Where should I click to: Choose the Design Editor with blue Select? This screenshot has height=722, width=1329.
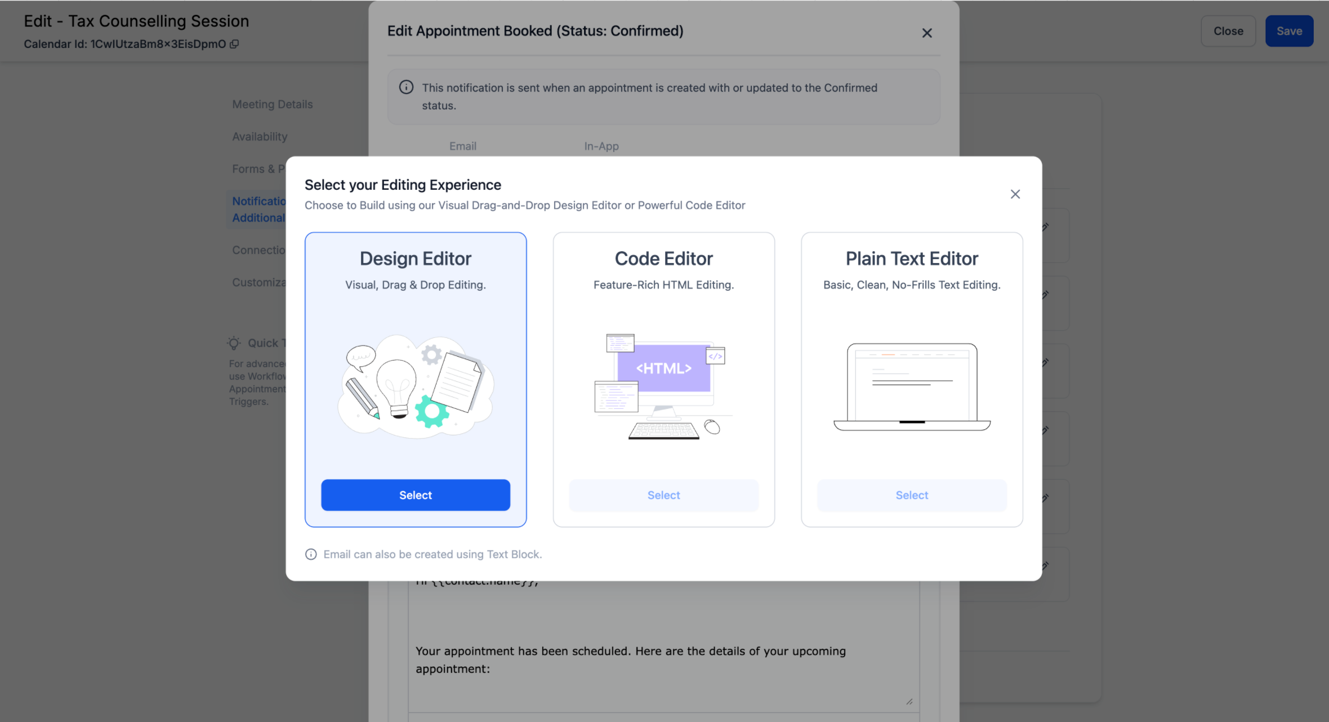coord(416,495)
